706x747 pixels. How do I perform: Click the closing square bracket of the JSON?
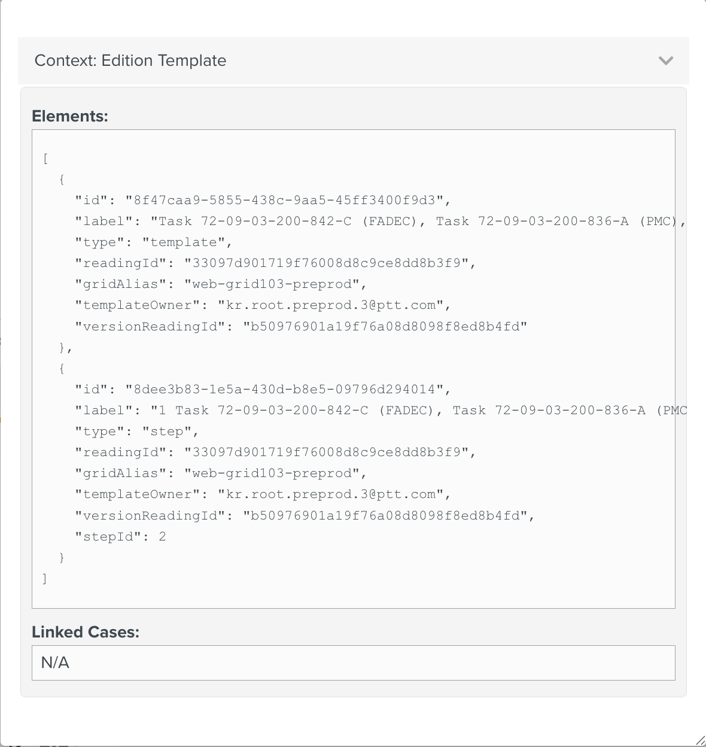45,578
